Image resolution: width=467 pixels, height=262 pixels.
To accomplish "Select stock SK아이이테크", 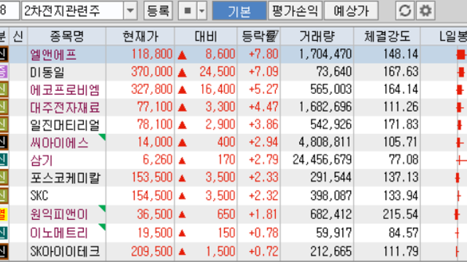I will [65, 252].
